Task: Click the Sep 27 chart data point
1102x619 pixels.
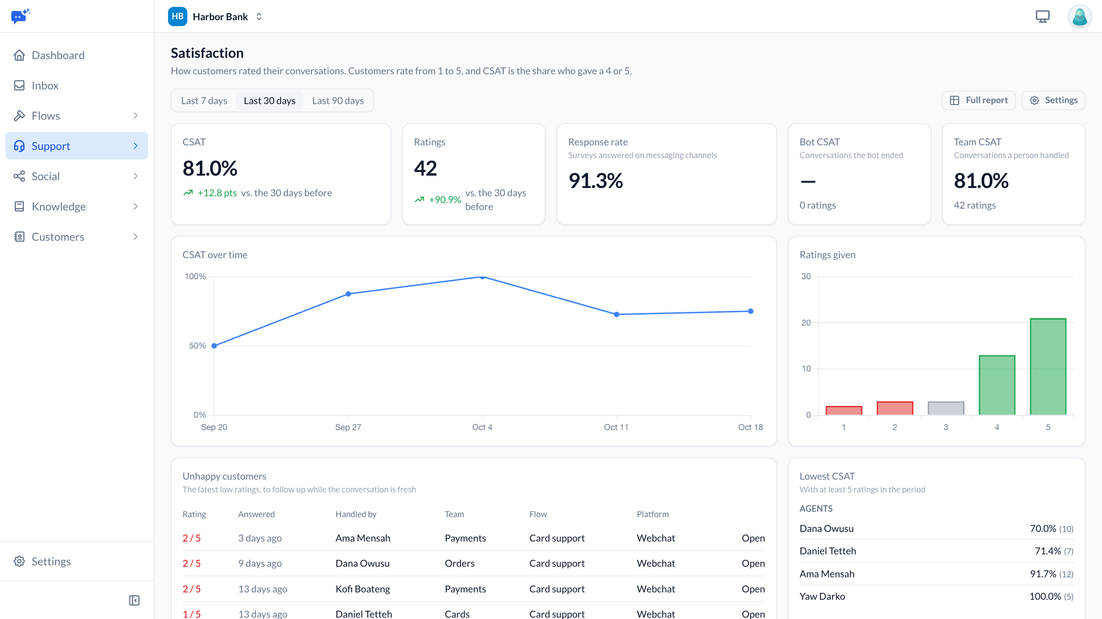Action: click(x=349, y=294)
